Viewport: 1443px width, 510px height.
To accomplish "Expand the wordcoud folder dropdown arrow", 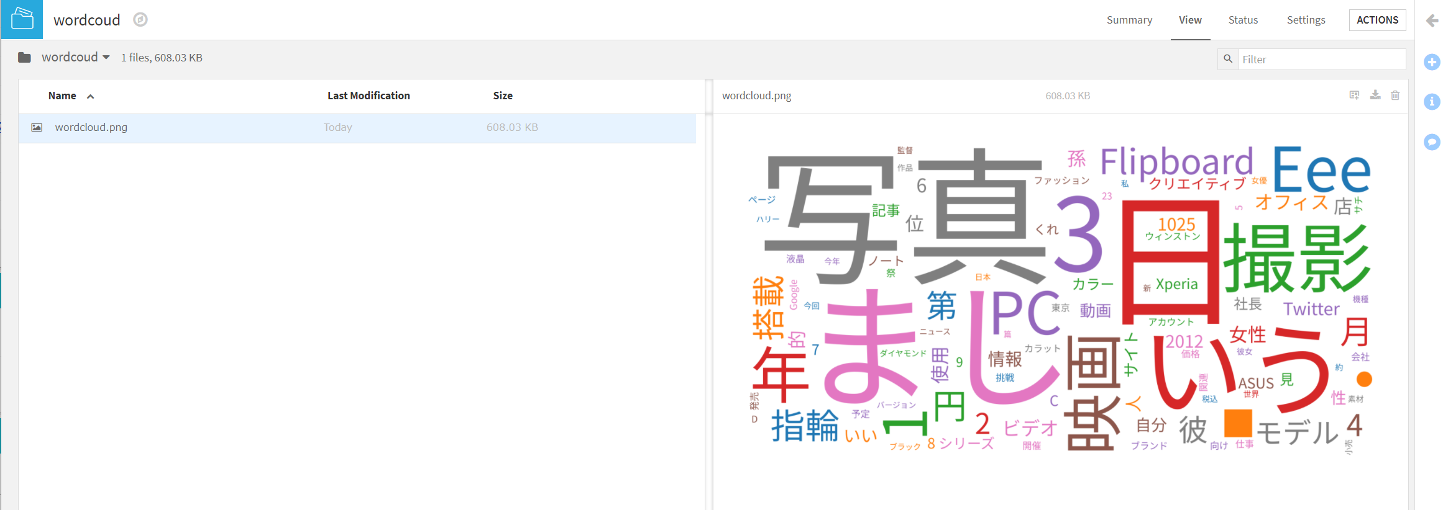I will pos(106,57).
